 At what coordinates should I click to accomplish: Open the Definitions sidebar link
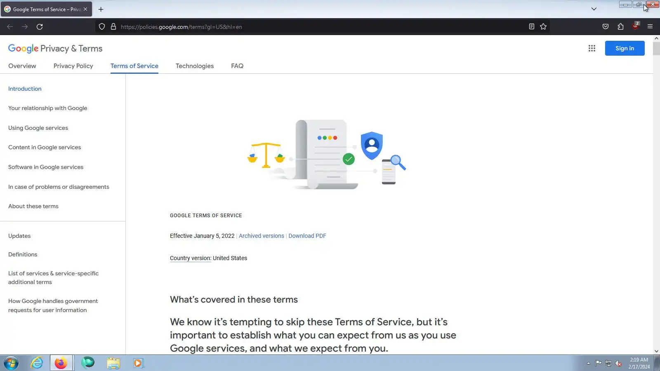23,254
